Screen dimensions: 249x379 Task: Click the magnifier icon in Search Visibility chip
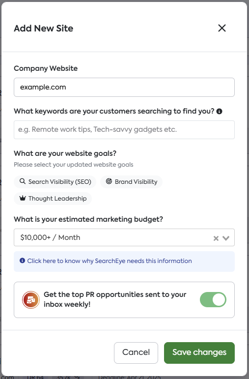[23, 181]
